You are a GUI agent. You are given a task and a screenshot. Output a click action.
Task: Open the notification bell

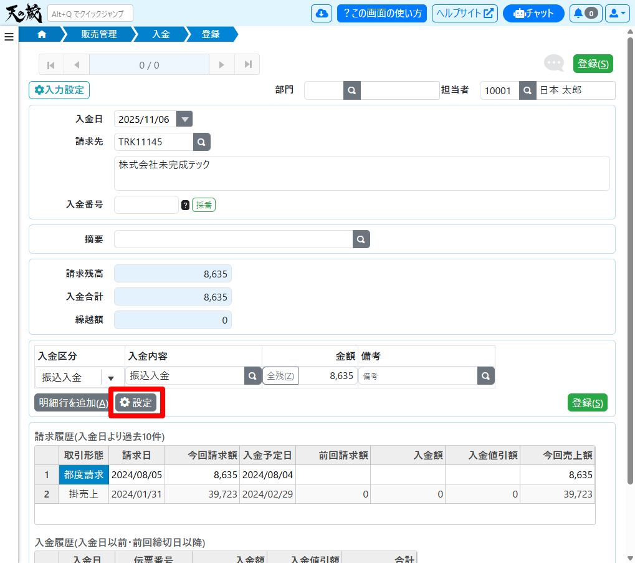585,13
